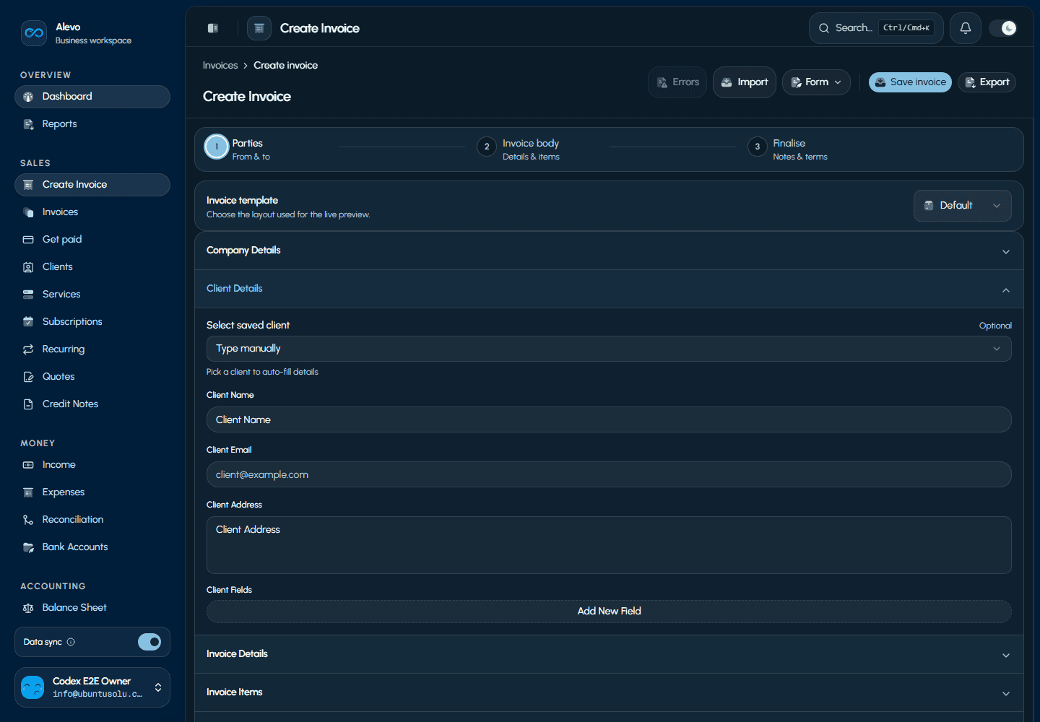Switch dark mode theme toggle
Image resolution: width=1040 pixels, height=722 pixels.
point(1003,28)
